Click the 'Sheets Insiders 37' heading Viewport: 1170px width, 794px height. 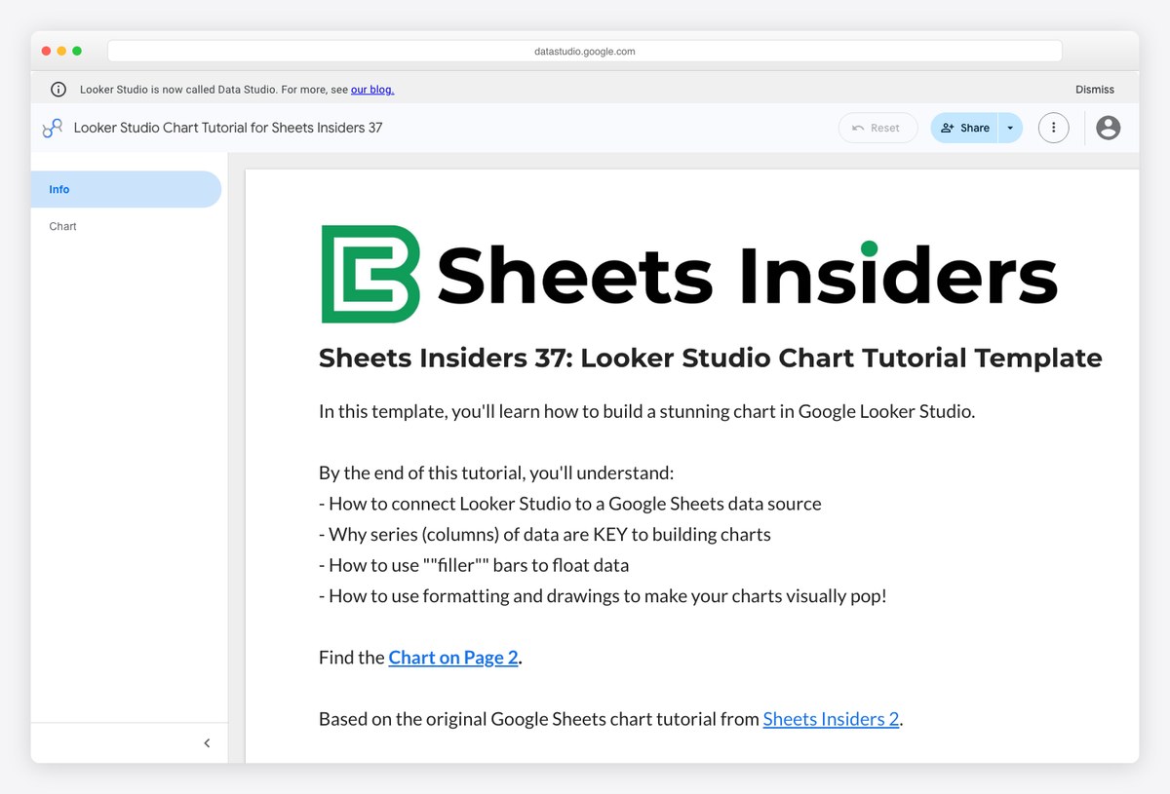[x=710, y=359]
